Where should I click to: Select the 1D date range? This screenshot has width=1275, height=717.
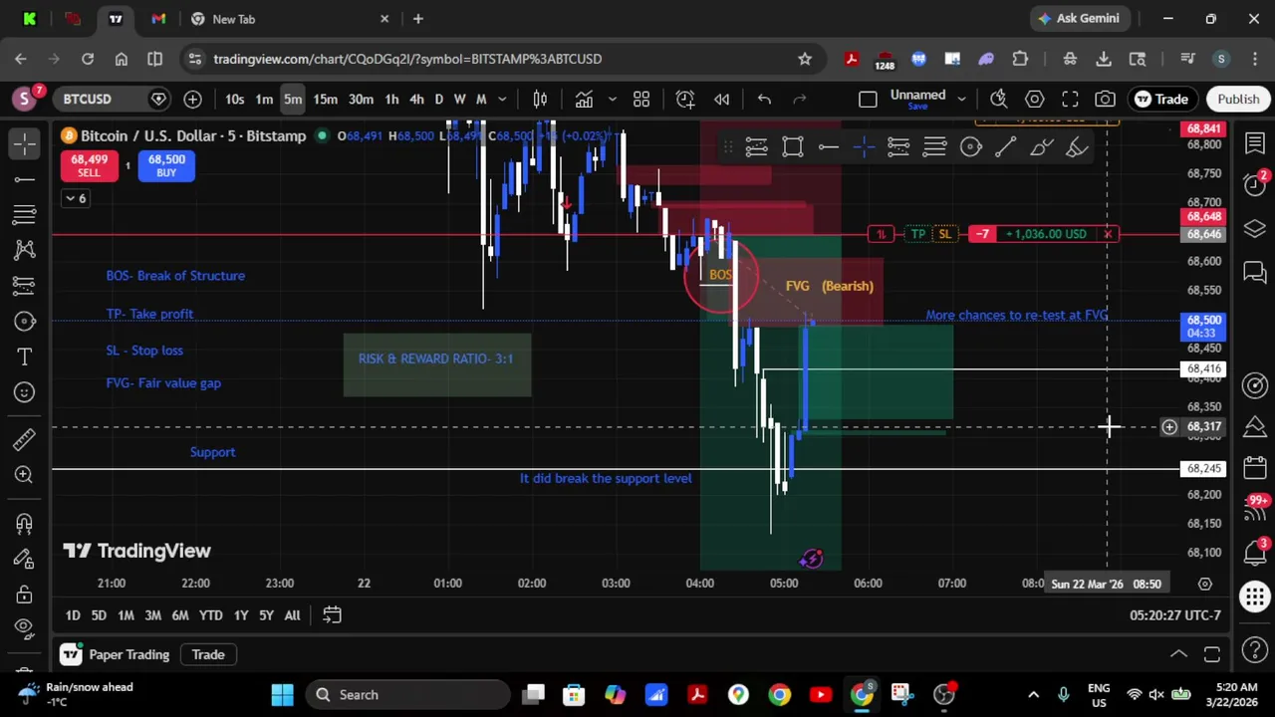coord(73,615)
